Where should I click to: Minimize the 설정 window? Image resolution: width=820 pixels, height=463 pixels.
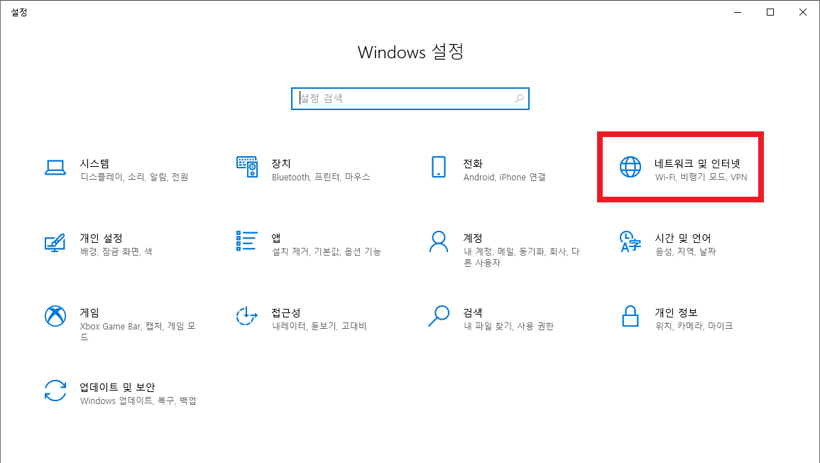(x=738, y=12)
